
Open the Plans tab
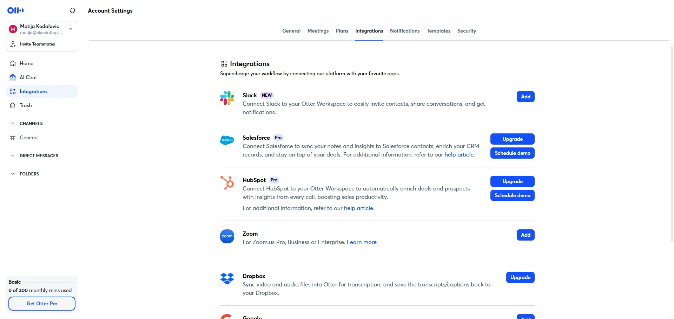(342, 31)
